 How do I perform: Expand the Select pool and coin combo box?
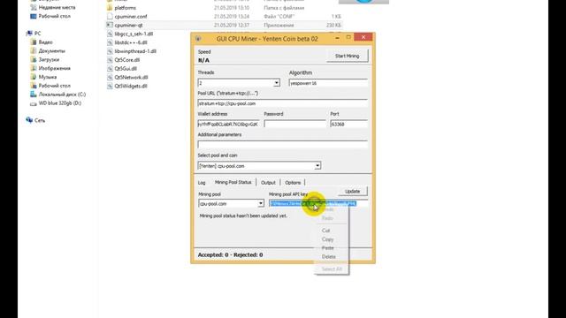pyautogui.click(x=259, y=166)
